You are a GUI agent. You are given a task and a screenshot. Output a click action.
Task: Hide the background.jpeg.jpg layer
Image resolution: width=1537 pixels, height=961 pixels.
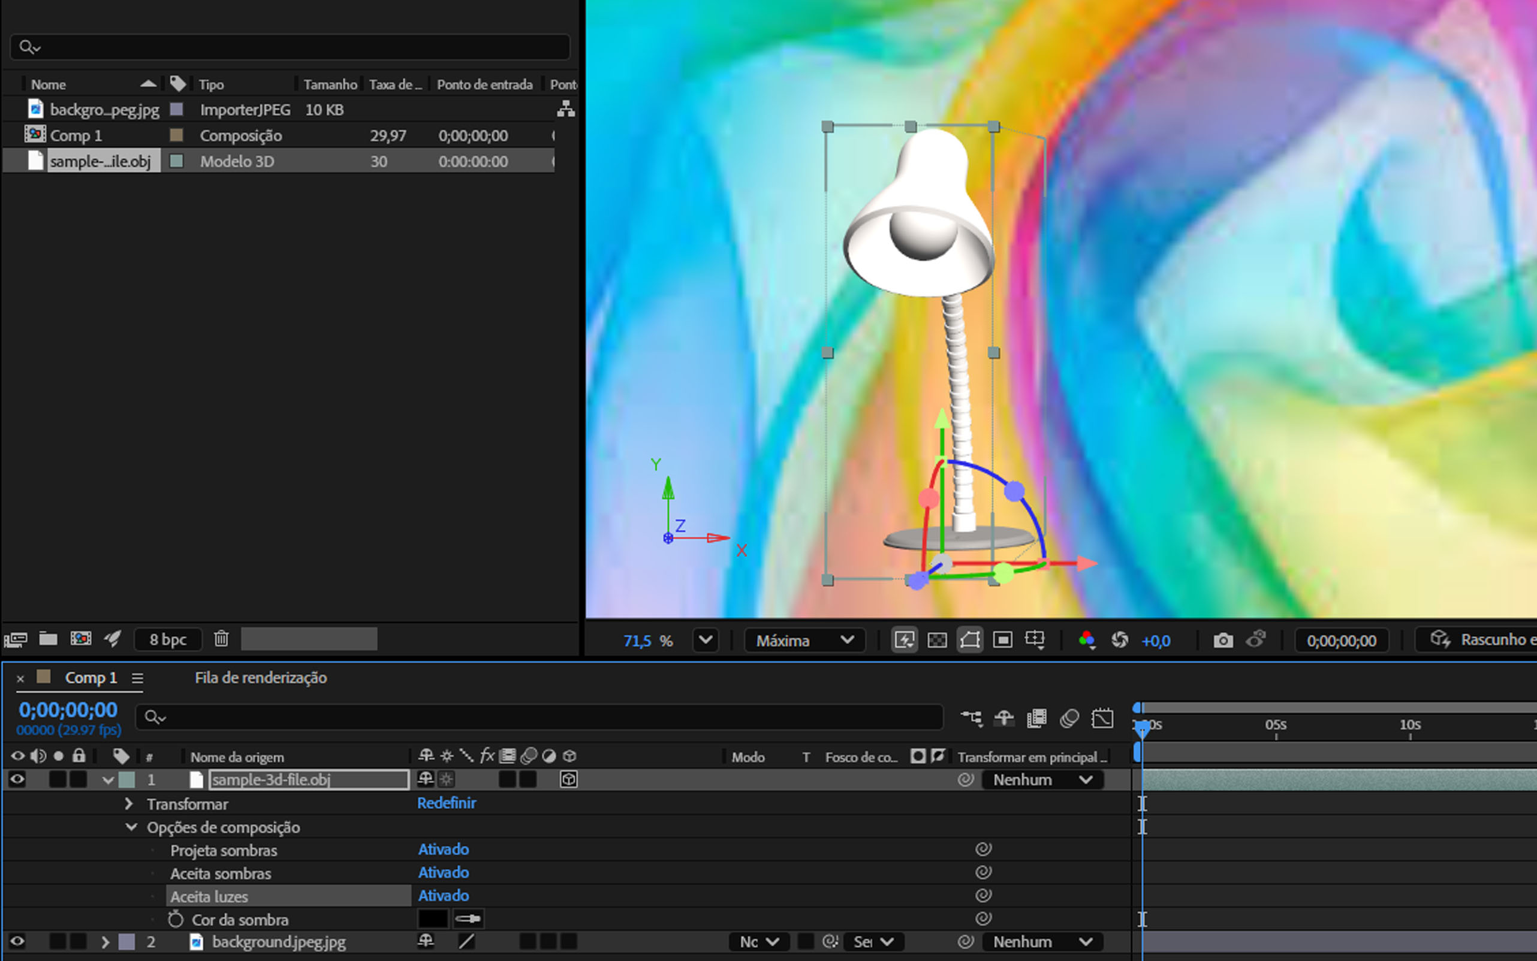tap(17, 941)
